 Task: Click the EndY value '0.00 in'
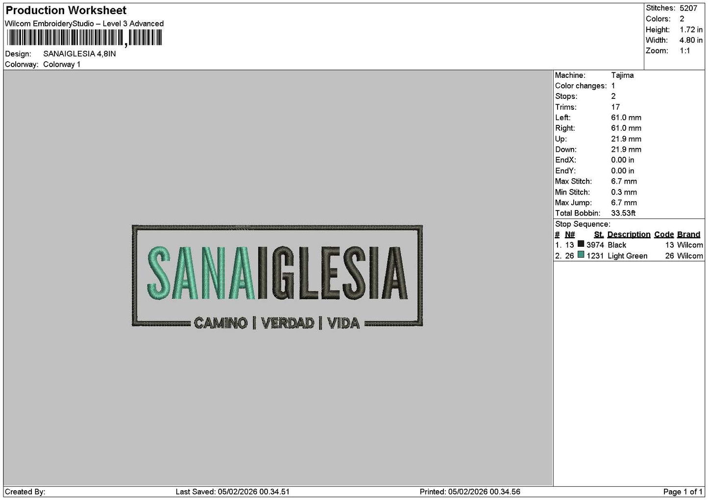pos(622,171)
